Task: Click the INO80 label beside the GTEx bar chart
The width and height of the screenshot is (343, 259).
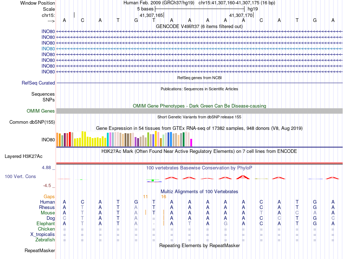Action: pos(48,140)
